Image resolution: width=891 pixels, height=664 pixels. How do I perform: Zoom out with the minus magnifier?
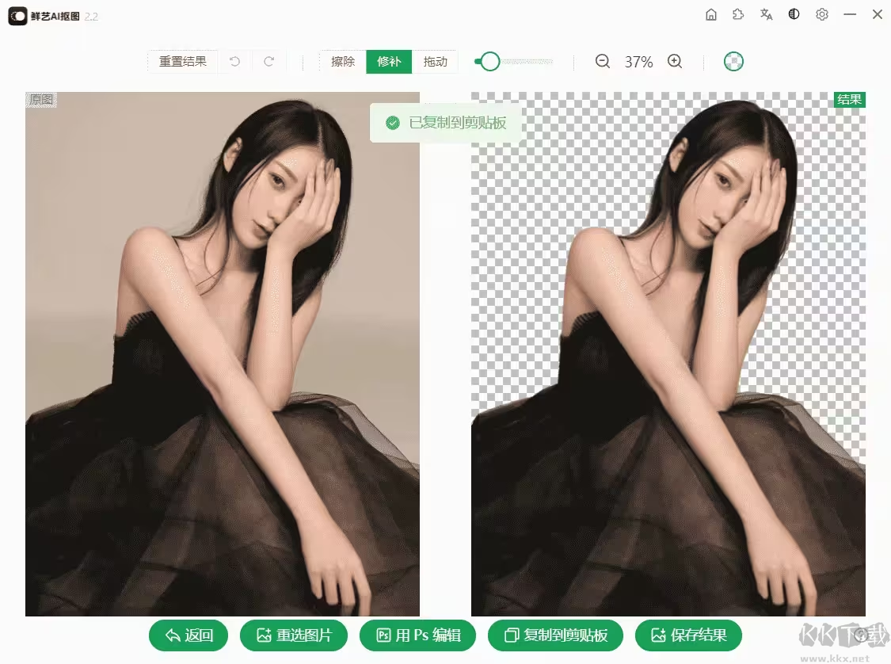[603, 61]
